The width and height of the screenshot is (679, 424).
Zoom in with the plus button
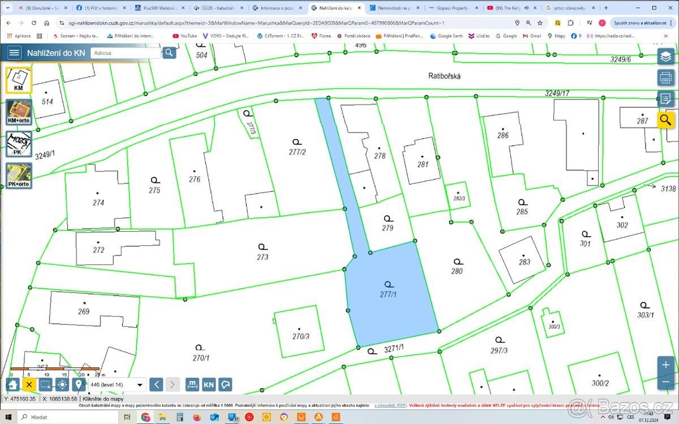pos(665,365)
